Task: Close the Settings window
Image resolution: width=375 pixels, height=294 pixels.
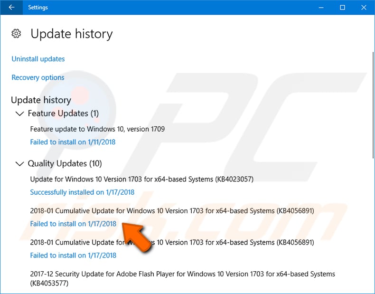Action: click(x=364, y=8)
